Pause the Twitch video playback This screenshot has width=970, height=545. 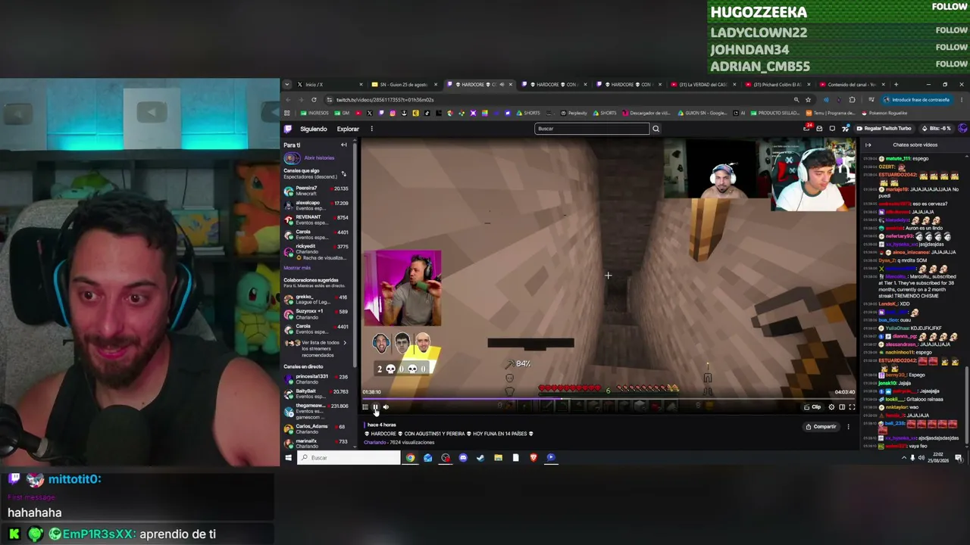click(375, 407)
